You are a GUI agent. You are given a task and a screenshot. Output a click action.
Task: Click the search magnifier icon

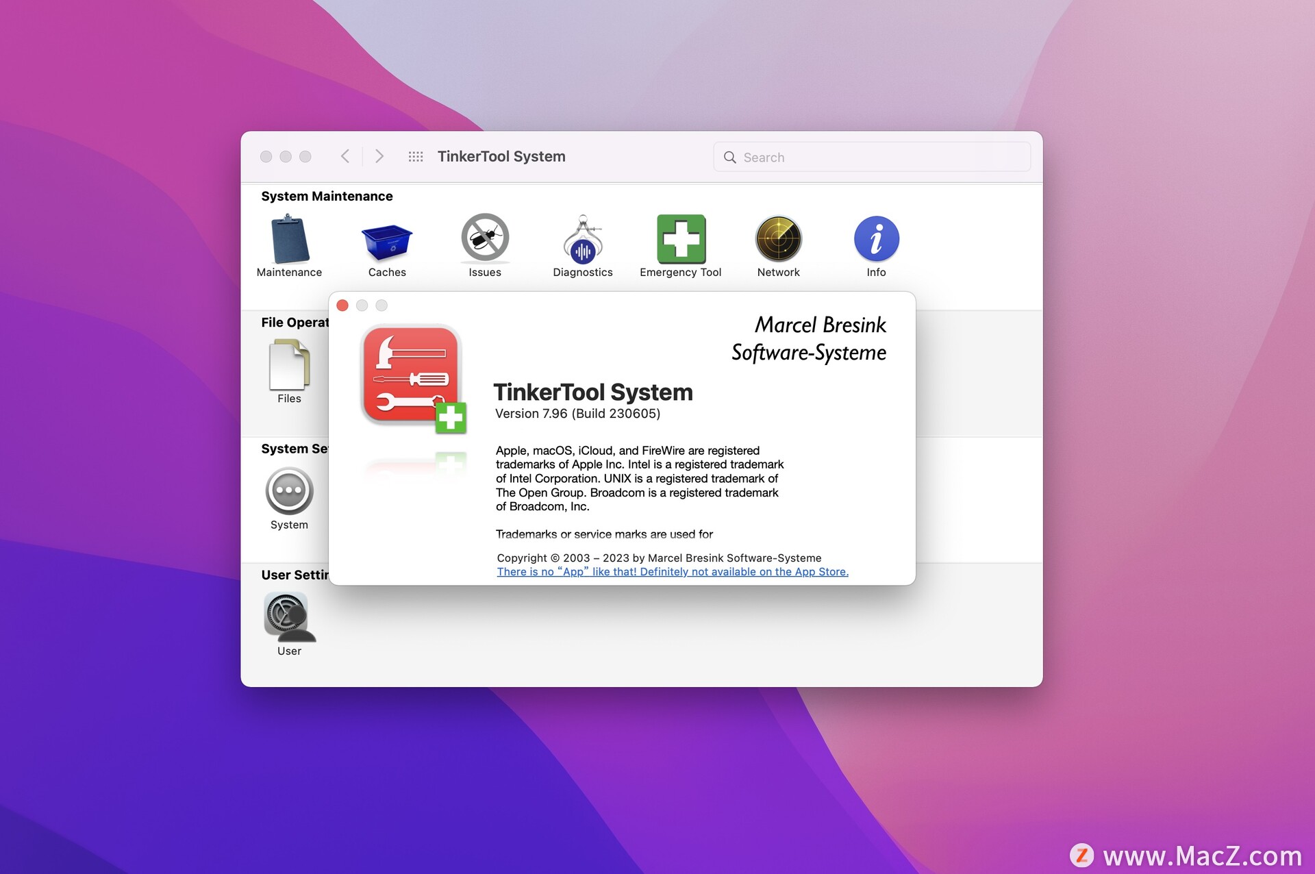click(x=730, y=158)
